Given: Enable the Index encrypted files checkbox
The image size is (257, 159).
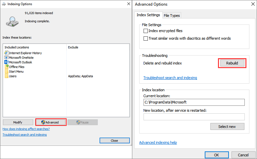Looking at the screenshot, I should 146,31.
